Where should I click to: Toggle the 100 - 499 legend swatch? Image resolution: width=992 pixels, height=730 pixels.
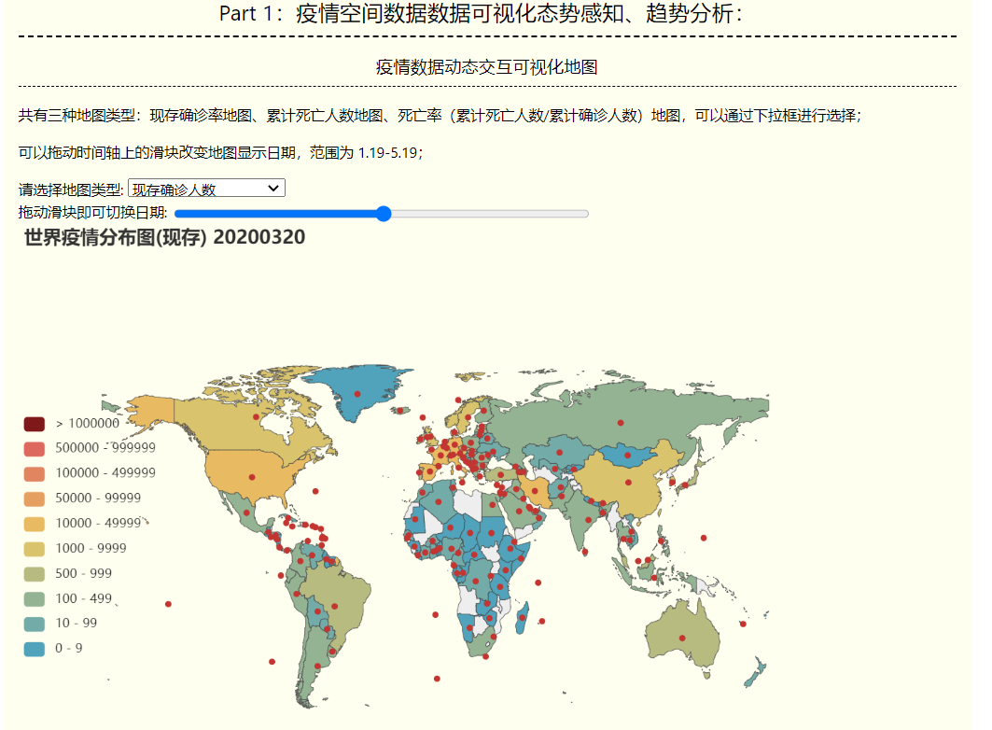35,599
